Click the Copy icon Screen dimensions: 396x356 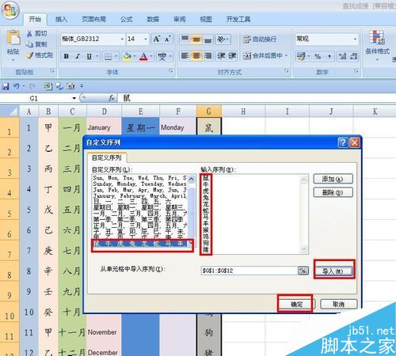pos(29,44)
